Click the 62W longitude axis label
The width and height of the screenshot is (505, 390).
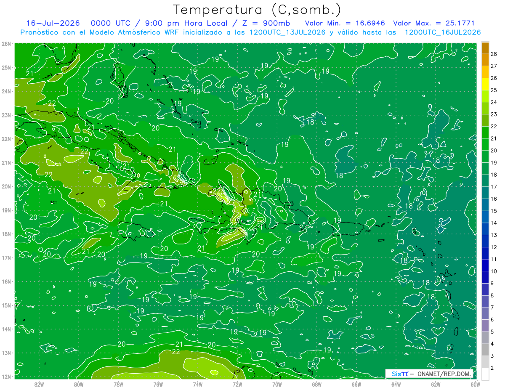(x=436, y=384)
